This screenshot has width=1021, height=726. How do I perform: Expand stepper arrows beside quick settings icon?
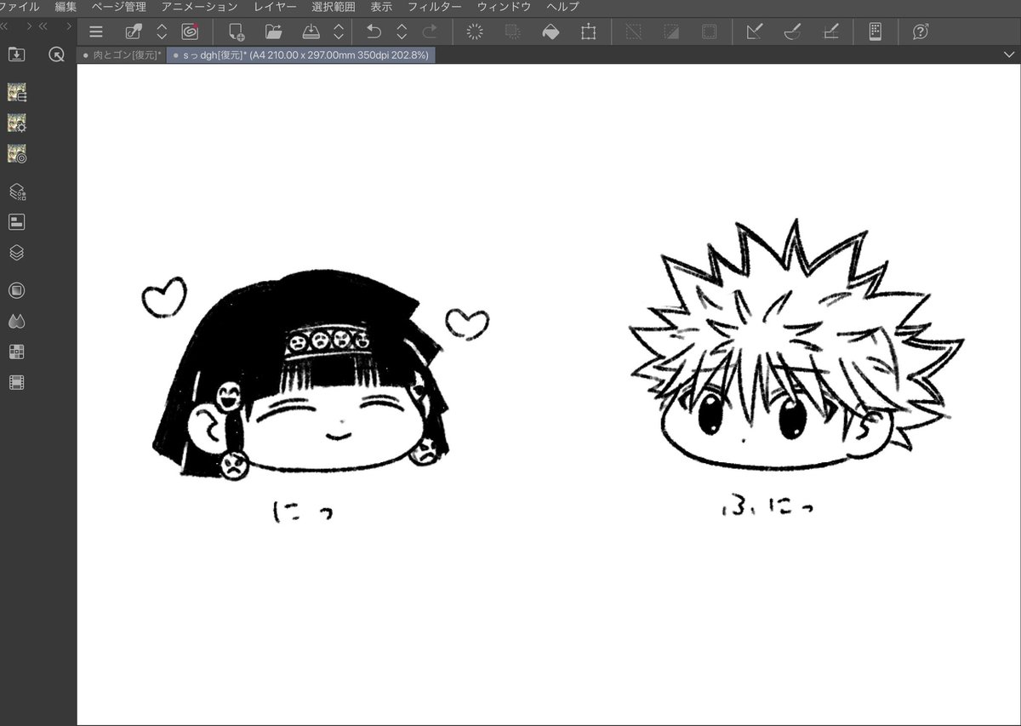pyautogui.click(x=162, y=32)
